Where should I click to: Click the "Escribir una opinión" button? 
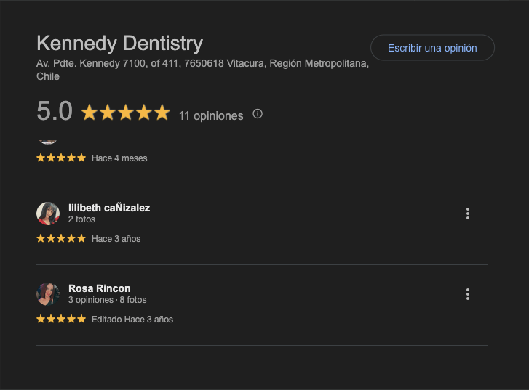[432, 48]
